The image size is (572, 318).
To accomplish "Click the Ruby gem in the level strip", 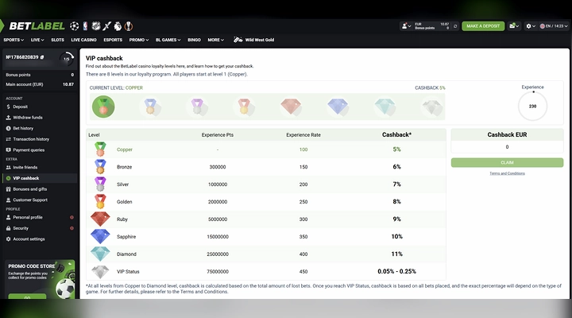I will [291, 107].
